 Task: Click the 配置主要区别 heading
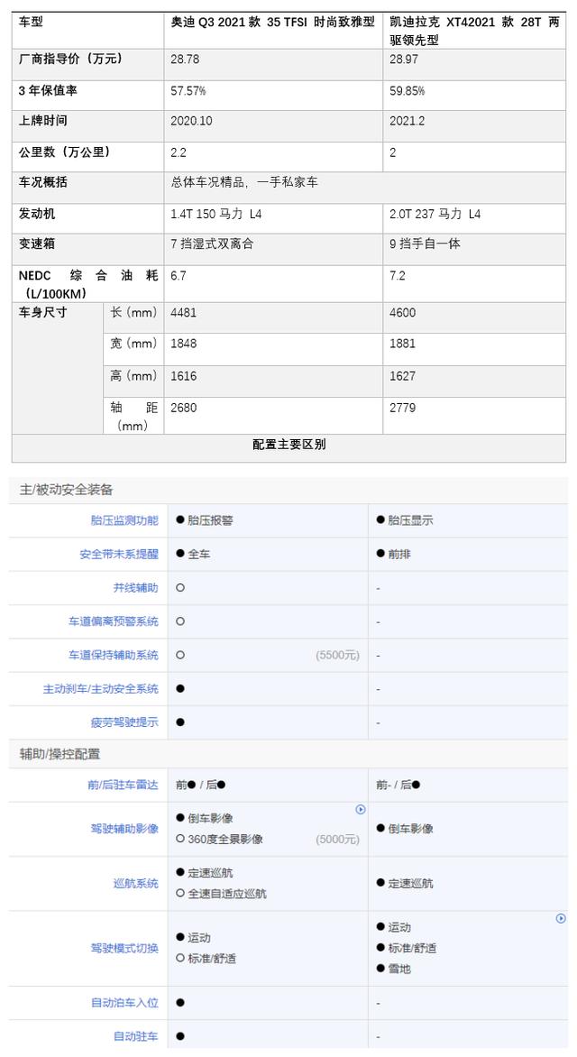pyautogui.click(x=289, y=445)
